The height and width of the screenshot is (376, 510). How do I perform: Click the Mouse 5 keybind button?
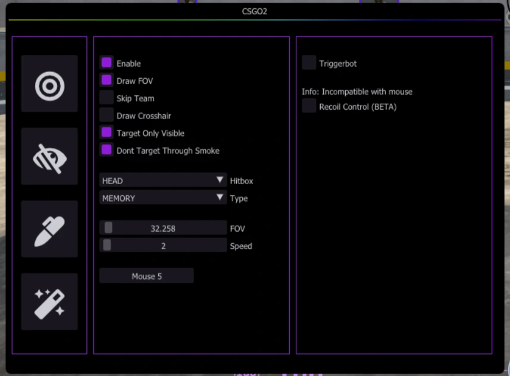tap(146, 276)
